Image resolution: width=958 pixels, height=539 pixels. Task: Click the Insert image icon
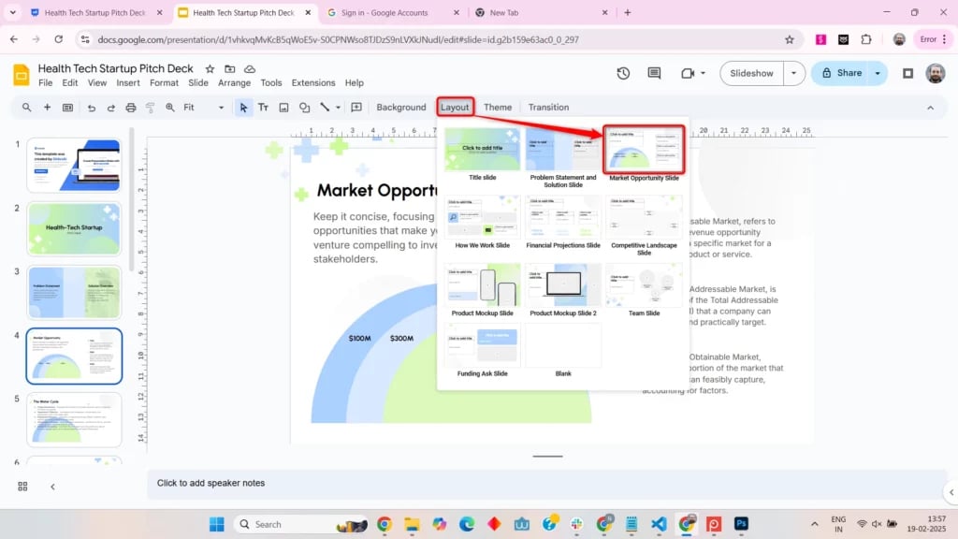pyautogui.click(x=284, y=107)
